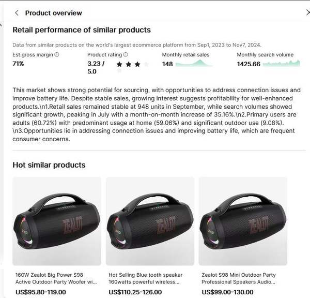Select the first rating star
This screenshot has width=310, height=298.
(x=119, y=64)
